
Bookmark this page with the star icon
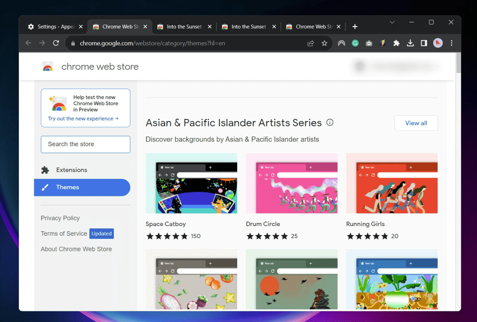tap(324, 43)
